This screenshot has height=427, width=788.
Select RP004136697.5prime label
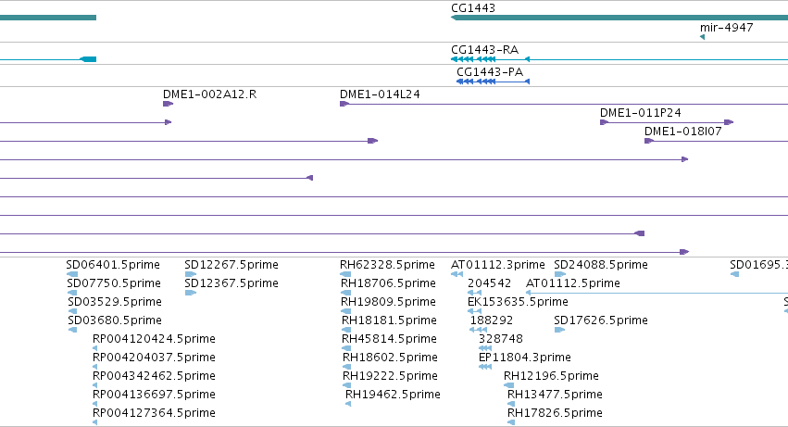(154, 395)
